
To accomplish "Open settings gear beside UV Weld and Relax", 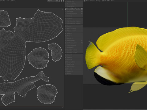I will (x=82, y=13).
